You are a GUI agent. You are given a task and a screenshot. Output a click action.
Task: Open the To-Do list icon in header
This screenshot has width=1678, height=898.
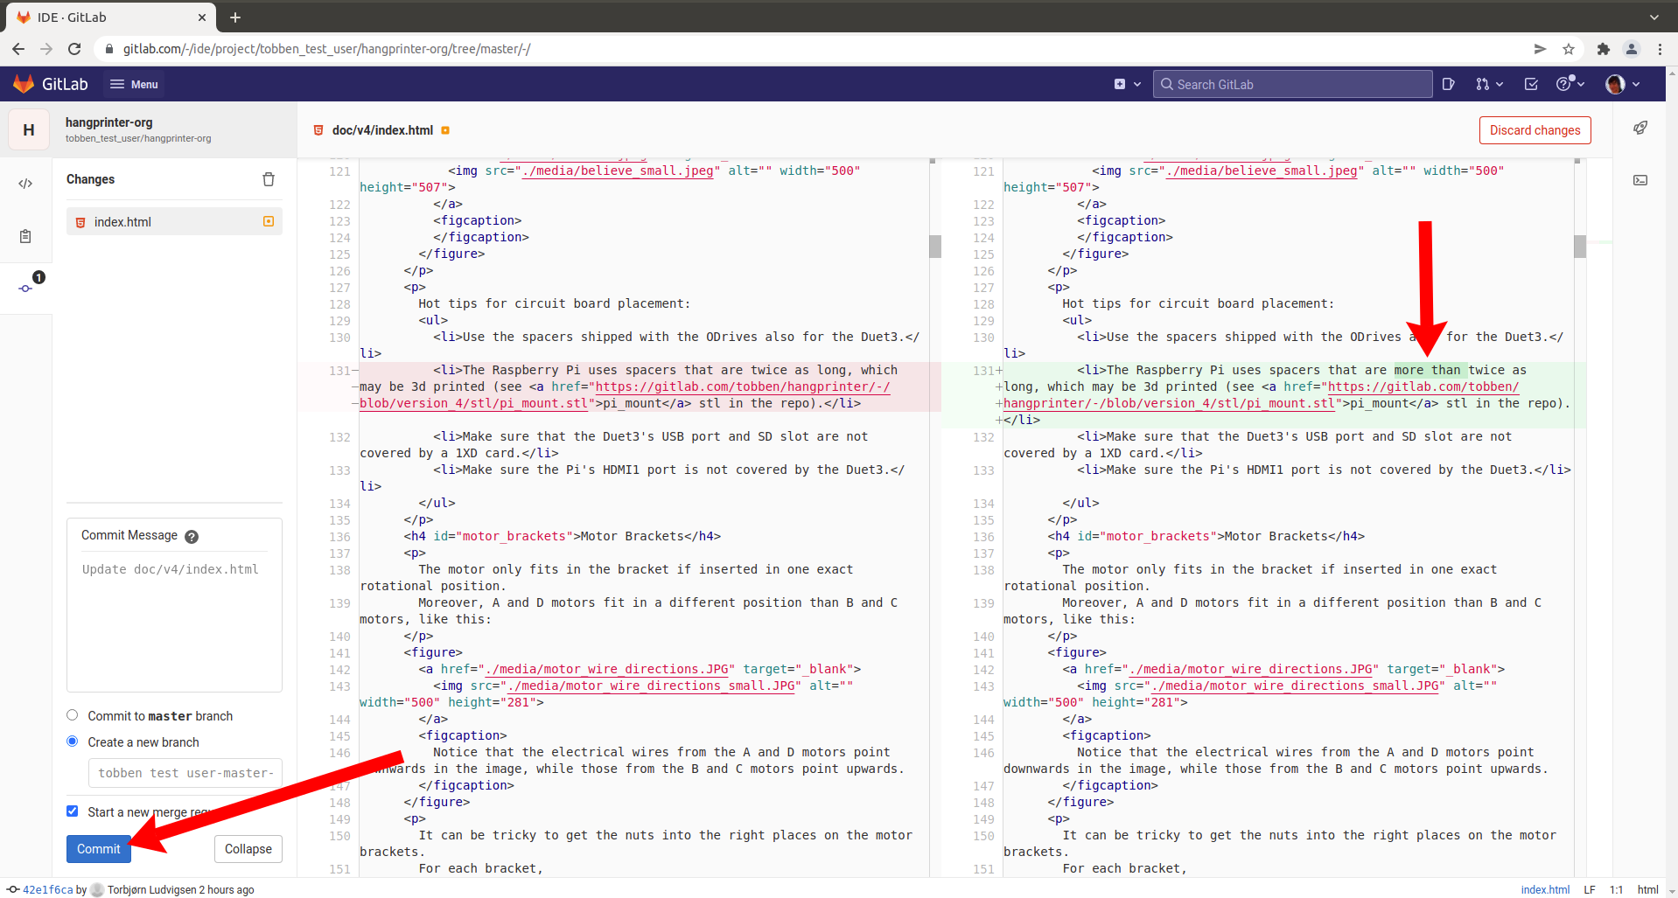(1531, 84)
